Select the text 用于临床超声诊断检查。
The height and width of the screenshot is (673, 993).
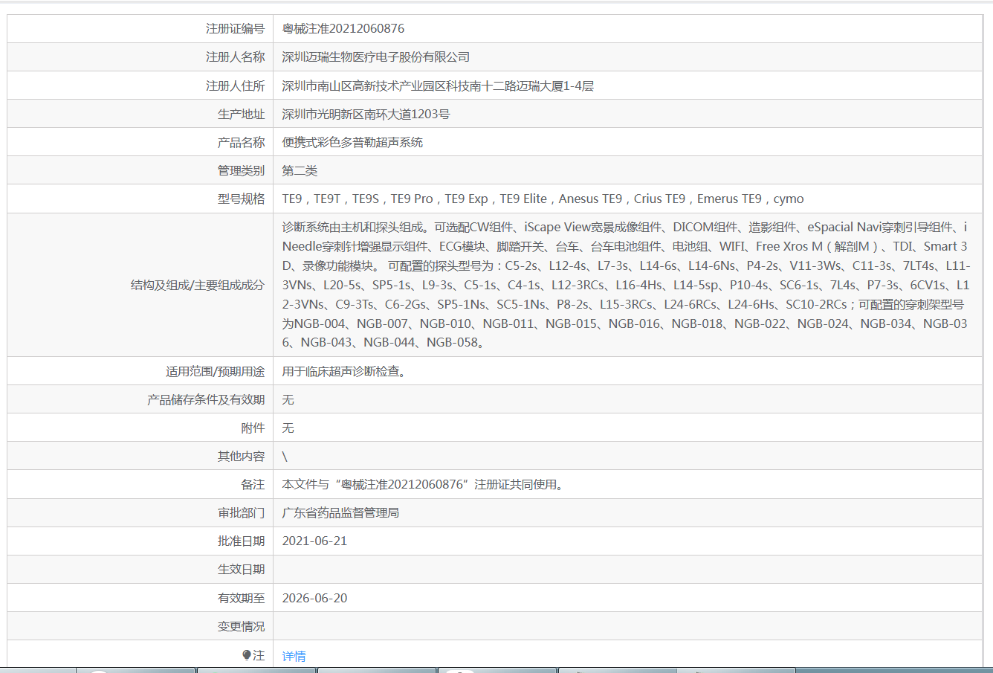pyautogui.click(x=345, y=371)
